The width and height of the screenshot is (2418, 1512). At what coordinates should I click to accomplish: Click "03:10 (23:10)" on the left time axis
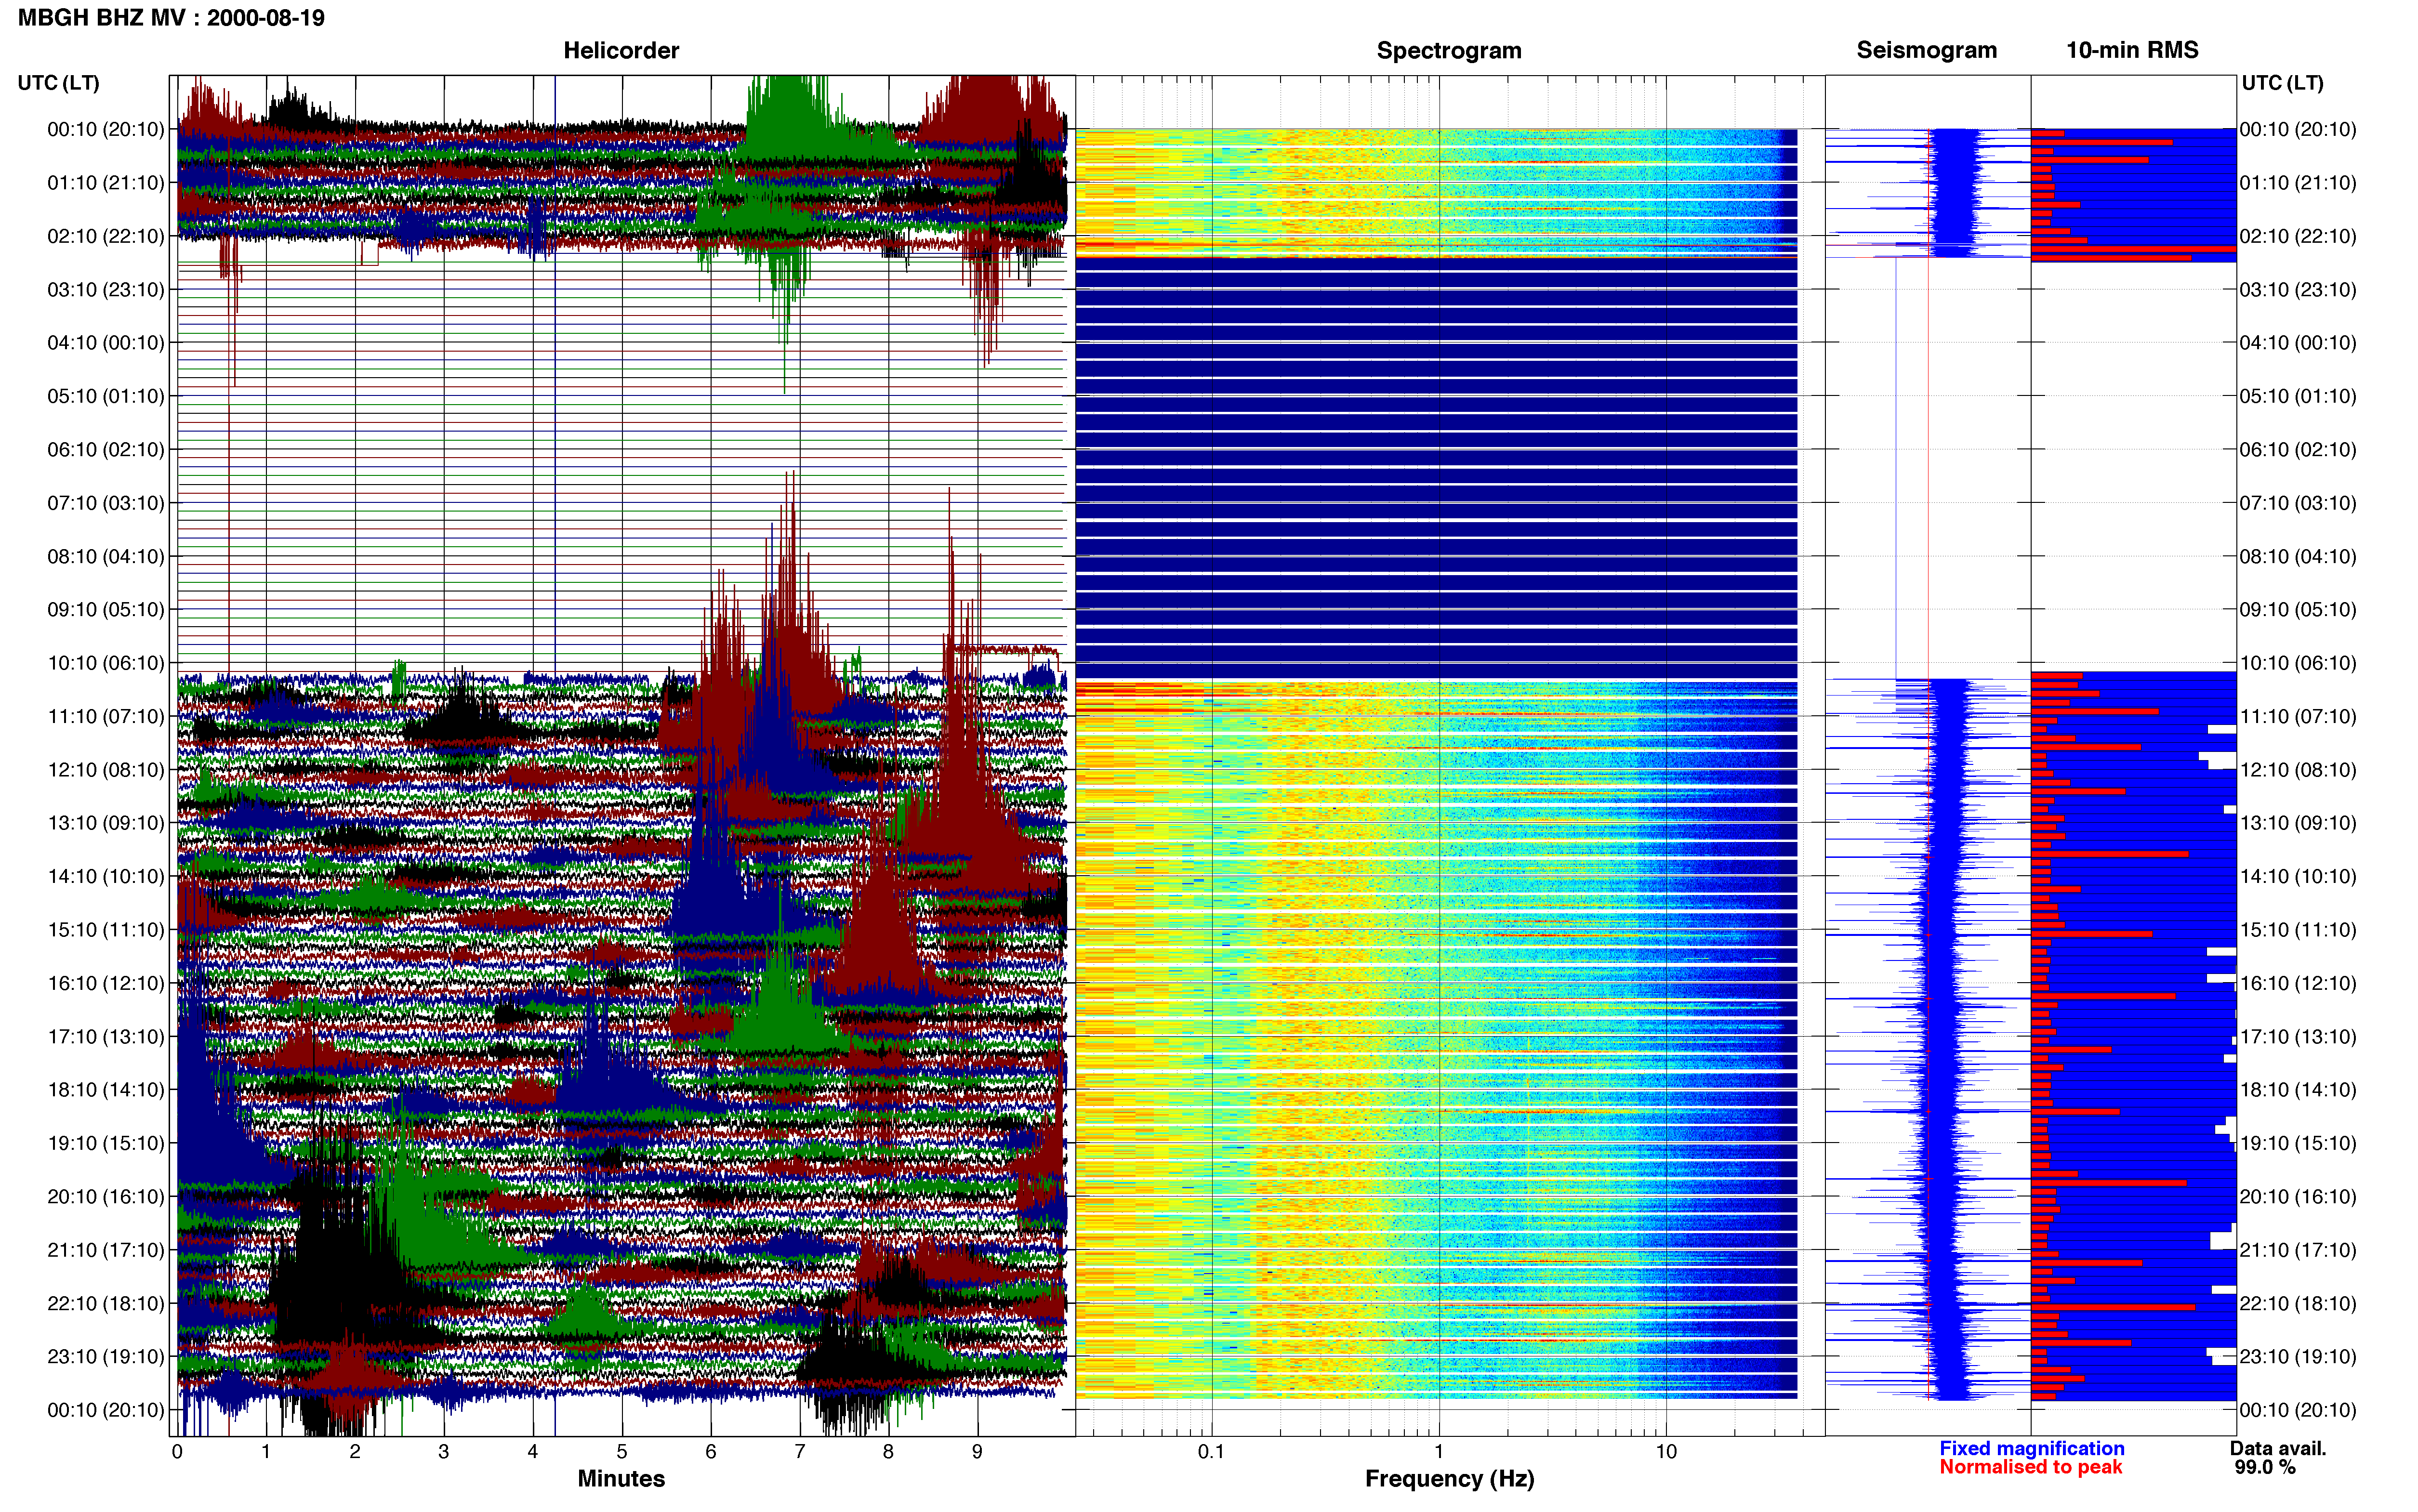pyautogui.click(x=106, y=290)
